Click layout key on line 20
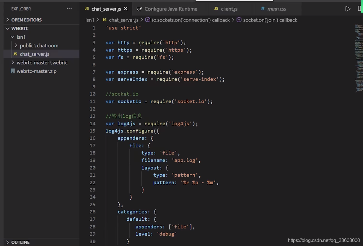The width and height of the screenshot is (363, 246). pos(150,168)
